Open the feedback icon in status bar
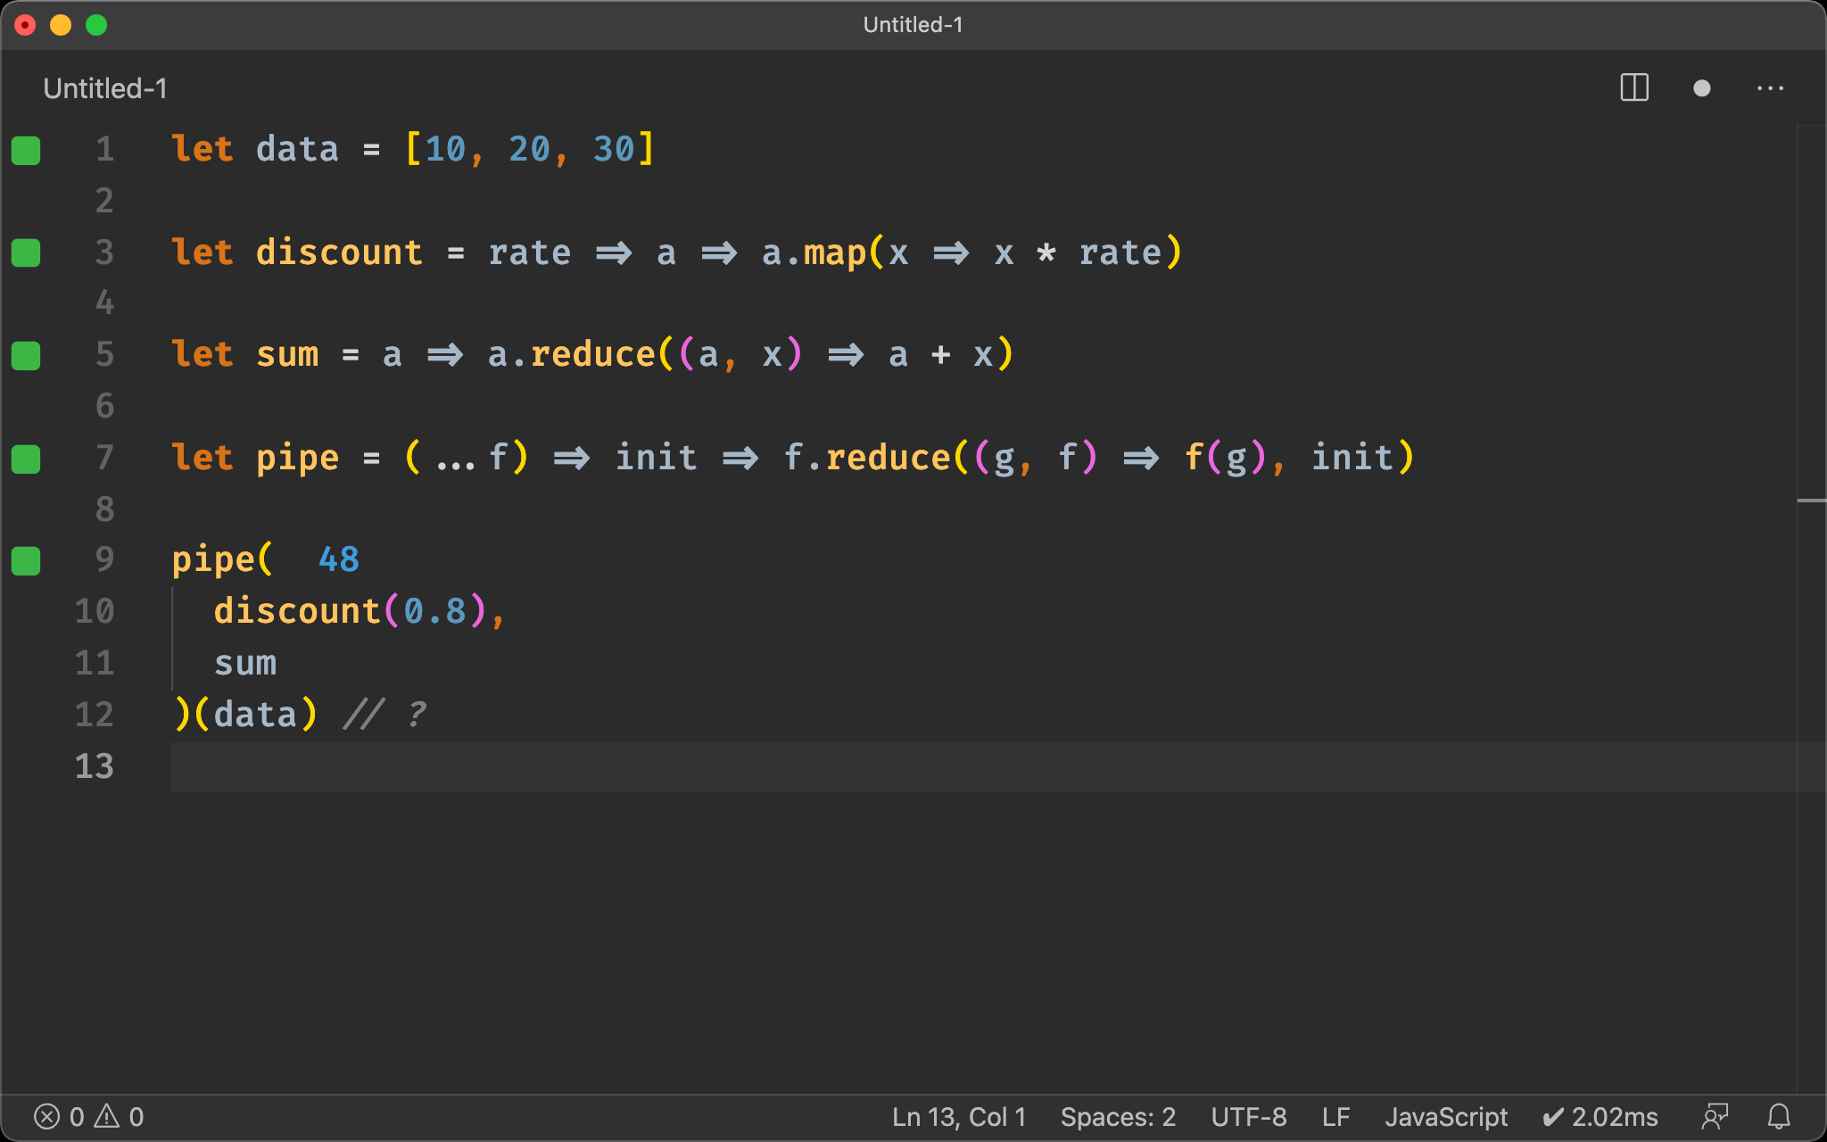This screenshot has height=1142, width=1827. (1715, 1116)
